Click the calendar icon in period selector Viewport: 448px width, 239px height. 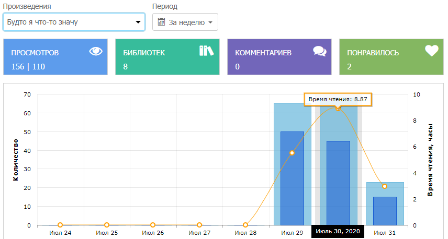point(161,22)
